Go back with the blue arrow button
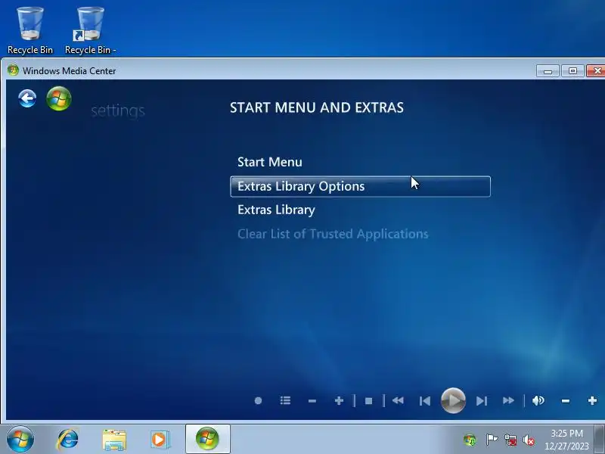 point(27,98)
